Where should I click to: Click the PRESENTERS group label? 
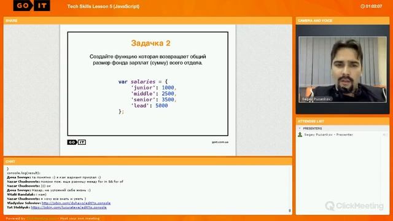pyautogui.click(x=313, y=128)
